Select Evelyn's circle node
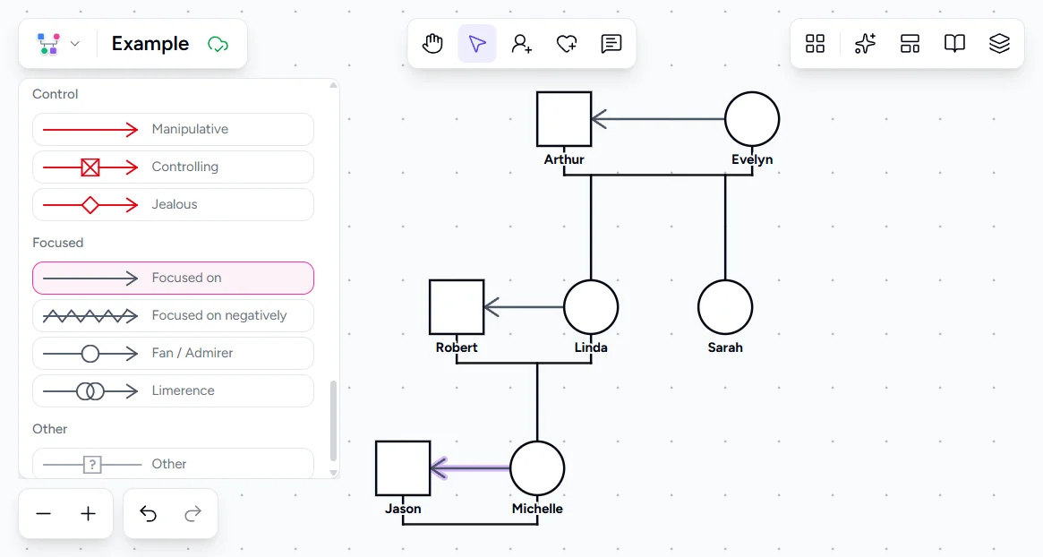Screen dimensions: 1043x557 tap(752, 119)
